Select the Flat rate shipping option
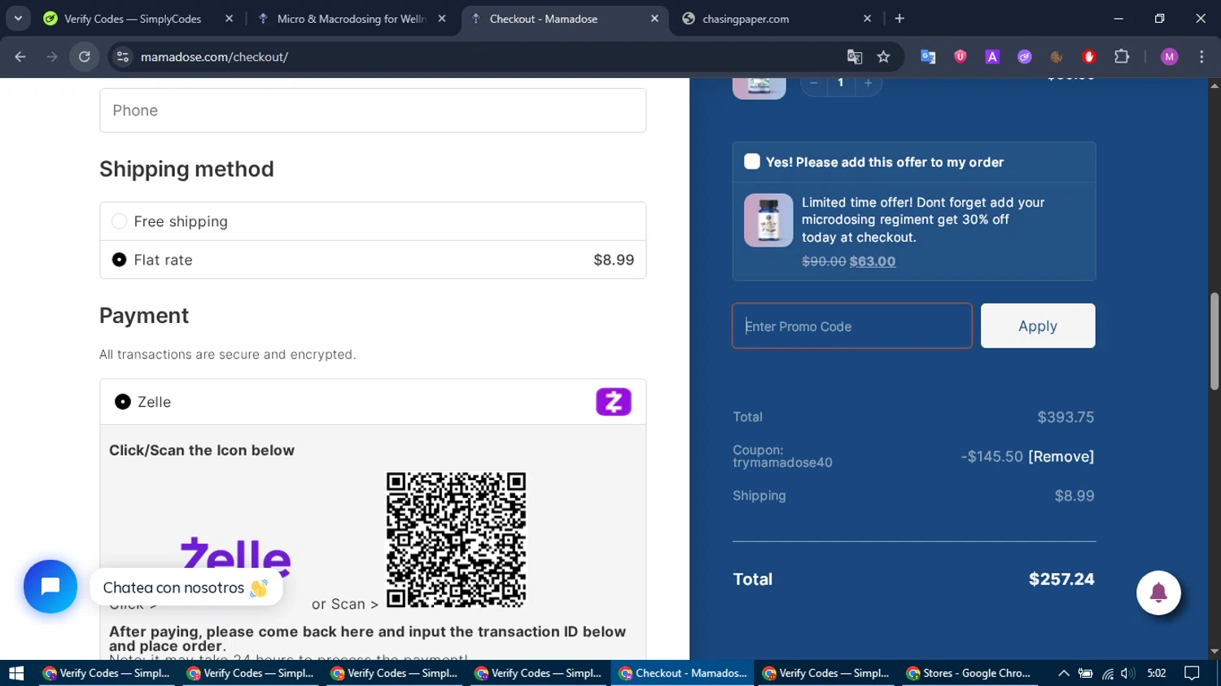This screenshot has width=1221, height=686. [119, 260]
